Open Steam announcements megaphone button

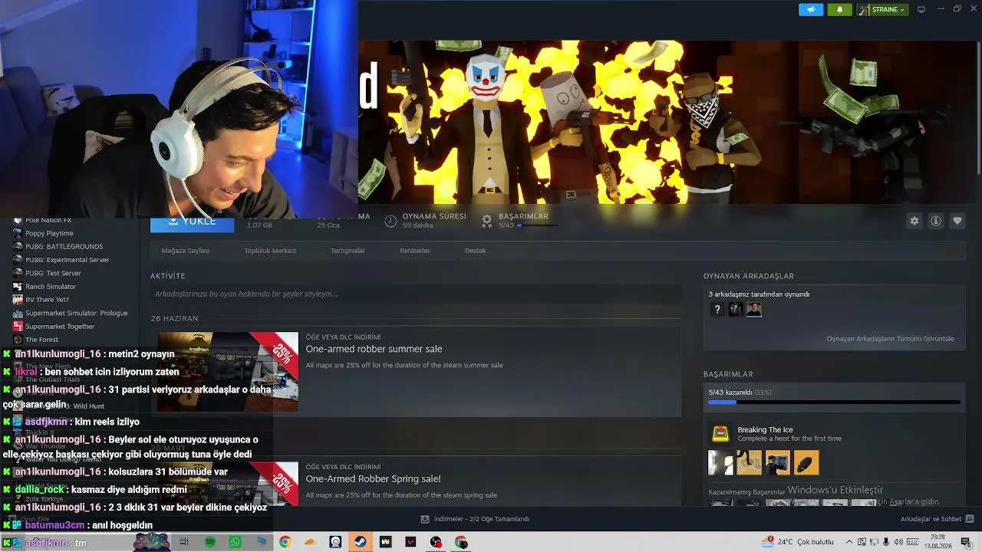pyautogui.click(x=811, y=9)
